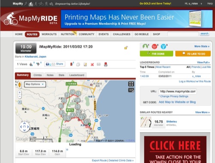The height and width of the screenshot is (163, 215).
Task: Zoom out with the map minus button
Action: pyautogui.click(x=20, y=97)
